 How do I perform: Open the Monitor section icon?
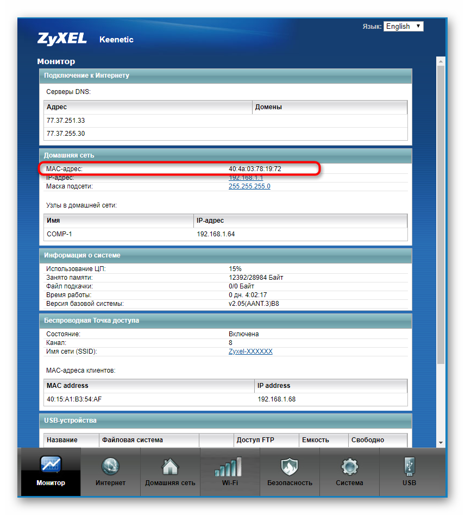[51, 466]
